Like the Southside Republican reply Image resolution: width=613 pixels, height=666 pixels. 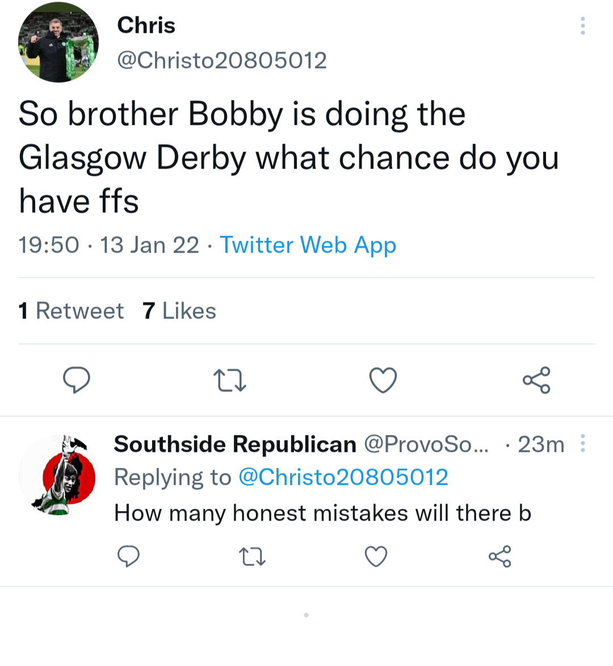[376, 557]
